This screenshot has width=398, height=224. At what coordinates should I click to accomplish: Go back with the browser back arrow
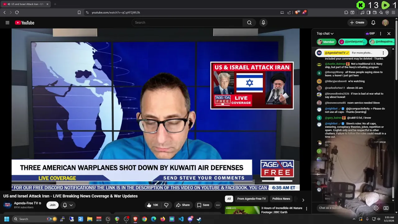pyautogui.click(x=4, y=12)
